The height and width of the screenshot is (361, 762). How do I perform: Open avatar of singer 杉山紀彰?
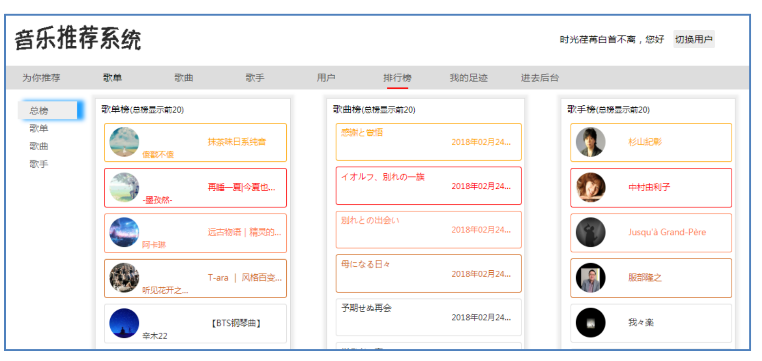click(x=591, y=142)
